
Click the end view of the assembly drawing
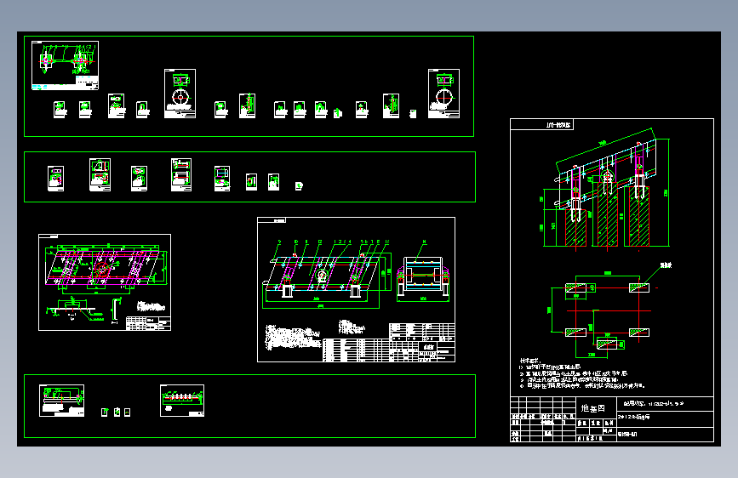tap(423, 278)
